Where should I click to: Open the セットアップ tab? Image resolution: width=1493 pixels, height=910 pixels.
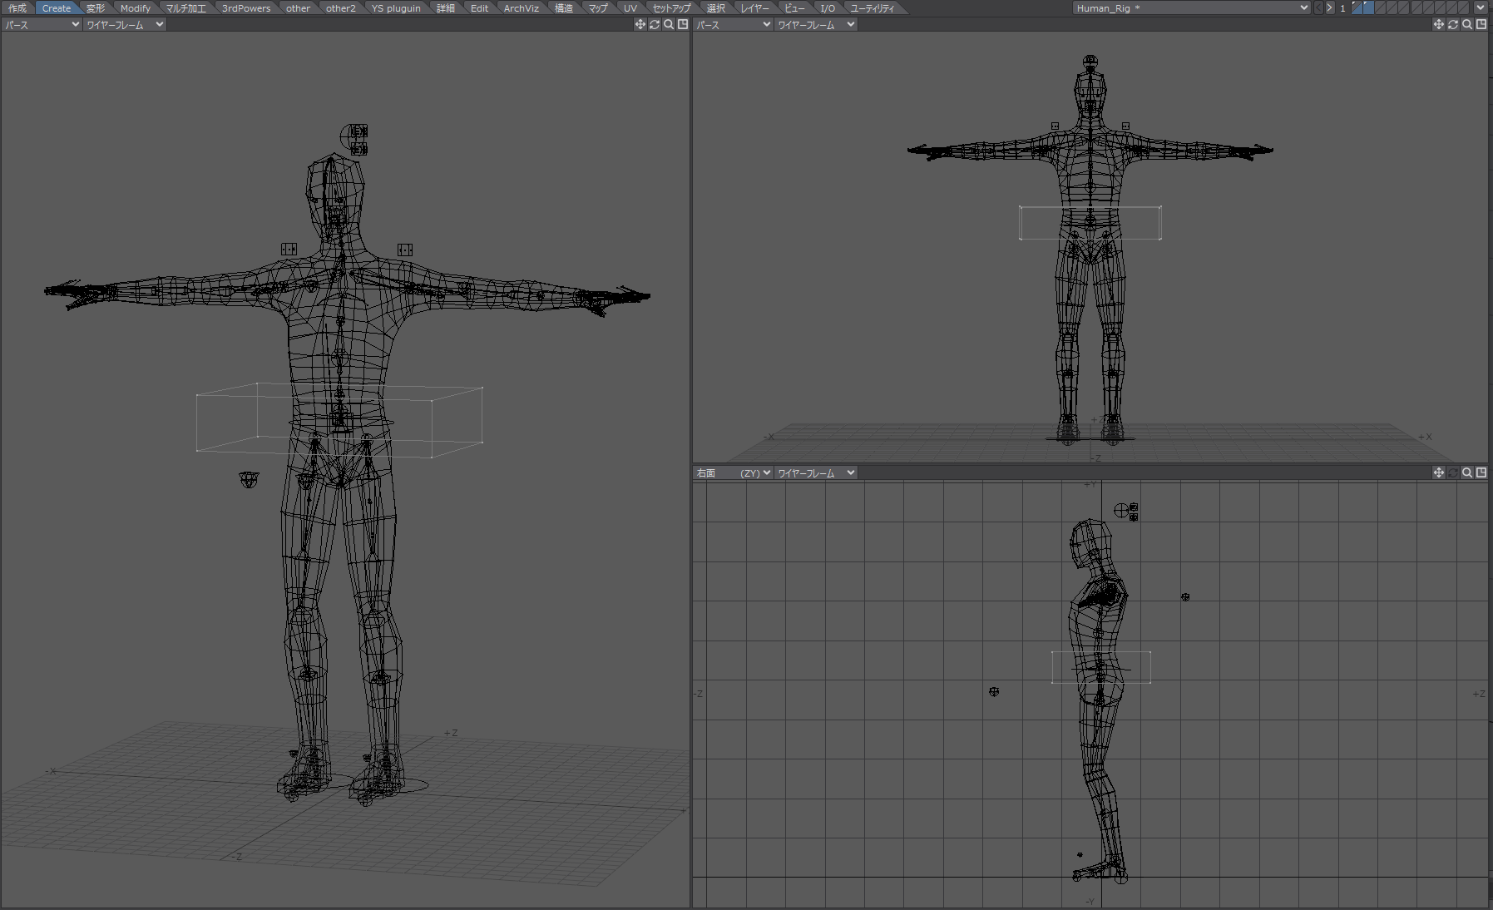click(672, 8)
